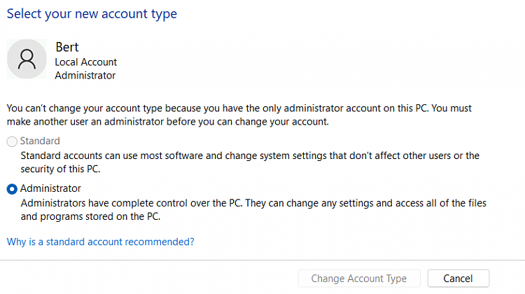525x294 pixels.
Task: Click the Change Account Type button
Action: [x=359, y=279]
